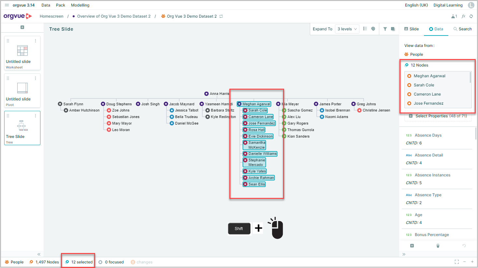Image resolution: width=478 pixels, height=268 pixels.
Task: Click the refresh icon at top right
Action: [x=471, y=16]
